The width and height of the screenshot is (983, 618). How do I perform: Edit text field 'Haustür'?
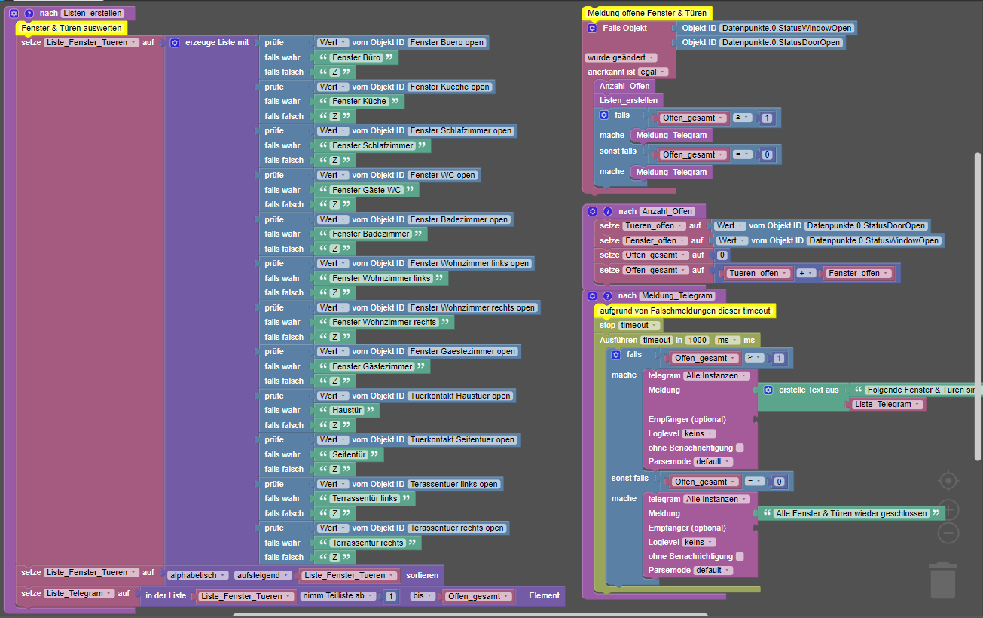tap(347, 410)
